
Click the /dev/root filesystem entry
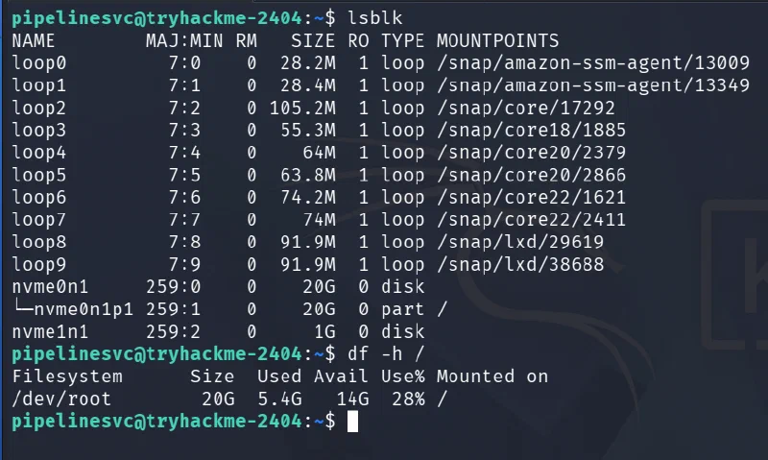[61, 399]
